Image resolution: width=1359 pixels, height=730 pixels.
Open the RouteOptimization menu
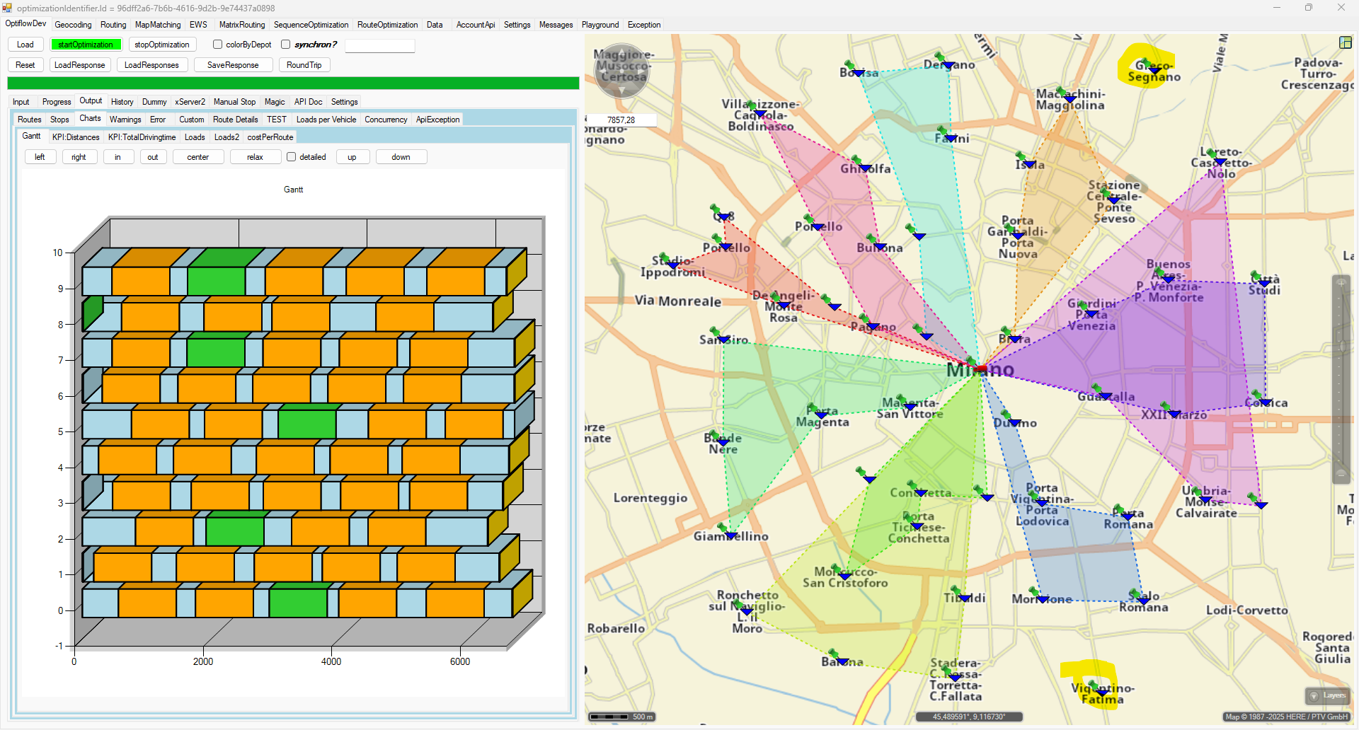coord(387,25)
